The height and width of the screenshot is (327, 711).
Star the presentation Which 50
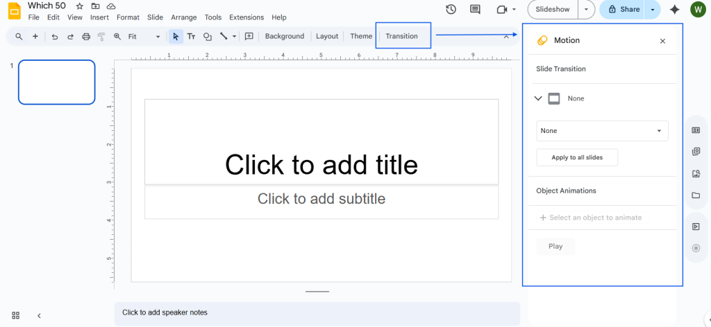click(x=79, y=6)
